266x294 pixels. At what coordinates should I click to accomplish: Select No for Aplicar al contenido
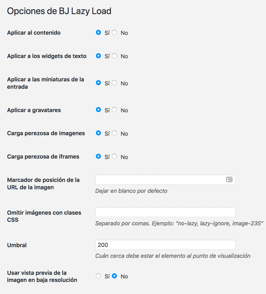114,32
